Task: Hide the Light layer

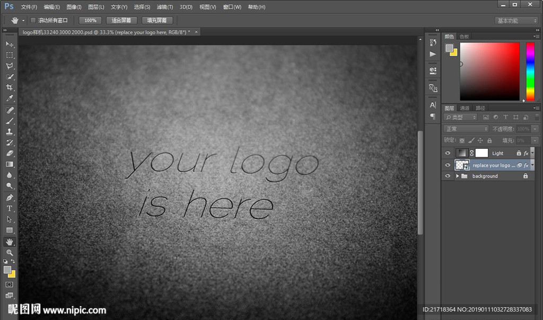Action: (448, 153)
